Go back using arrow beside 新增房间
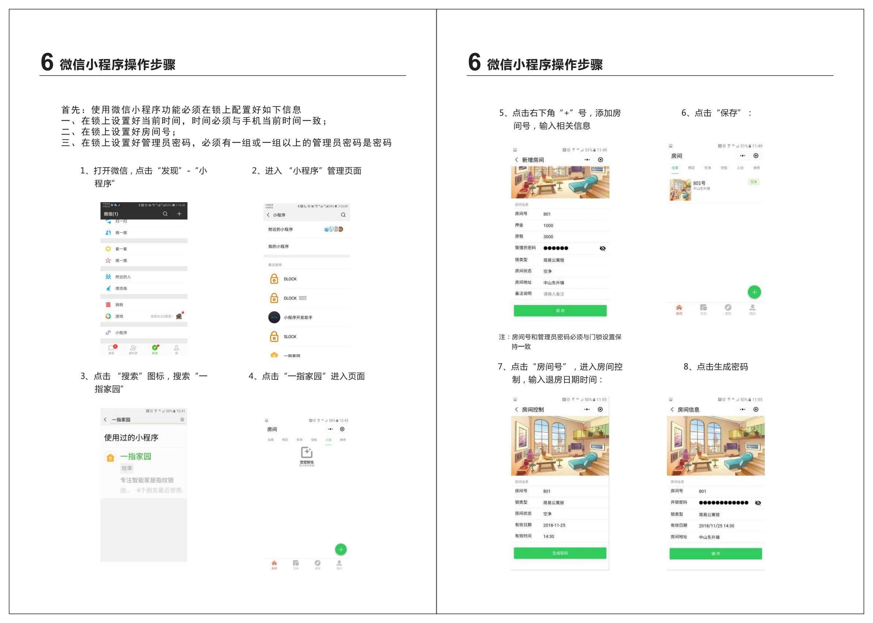 (x=516, y=159)
